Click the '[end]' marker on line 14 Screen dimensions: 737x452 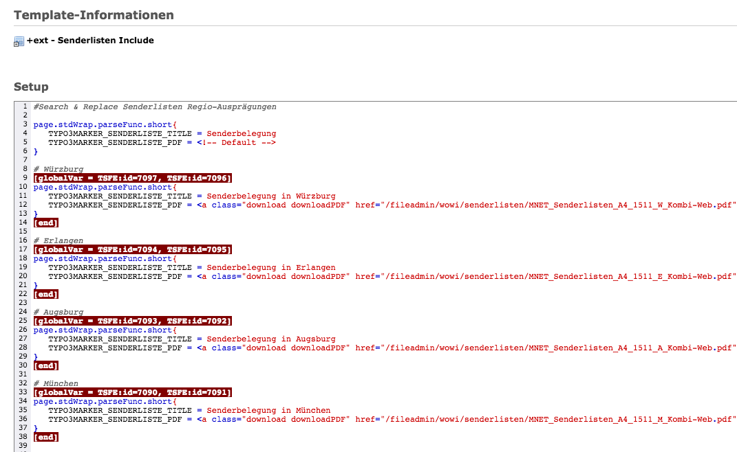[46, 223]
